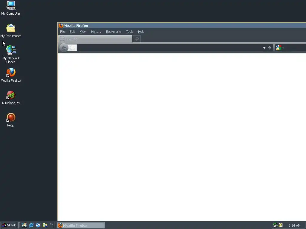Expand hidden quick launch chevron
Image resolution: width=306 pixels, height=229 pixels.
click(51, 224)
